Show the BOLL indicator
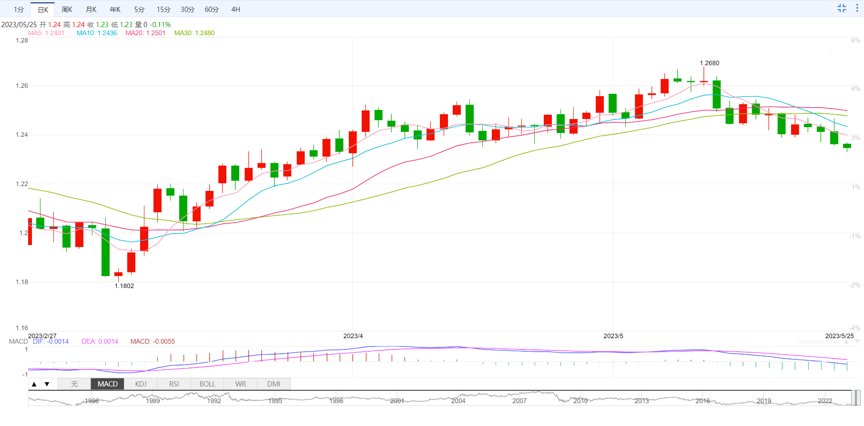864x426 pixels. click(207, 384)
